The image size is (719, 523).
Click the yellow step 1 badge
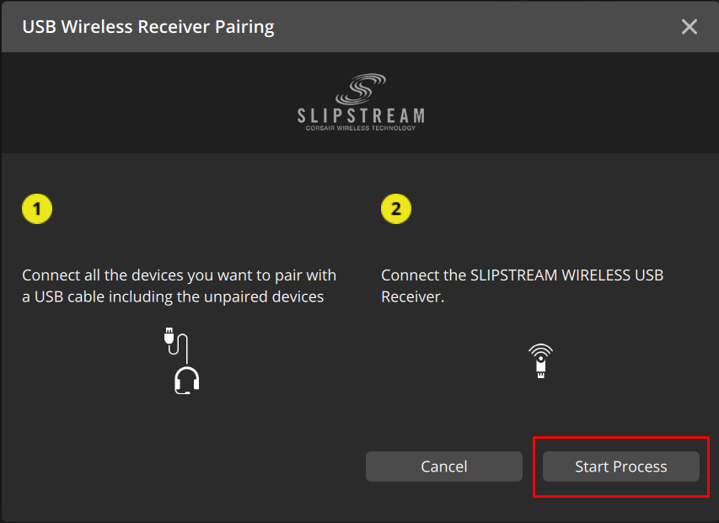click(x=37, y=208)
